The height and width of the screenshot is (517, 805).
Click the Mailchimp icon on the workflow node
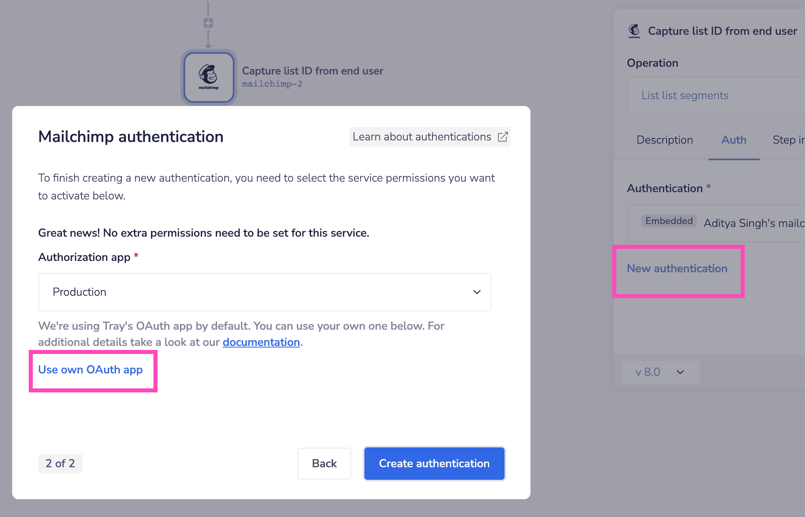[x=208, y=77]
